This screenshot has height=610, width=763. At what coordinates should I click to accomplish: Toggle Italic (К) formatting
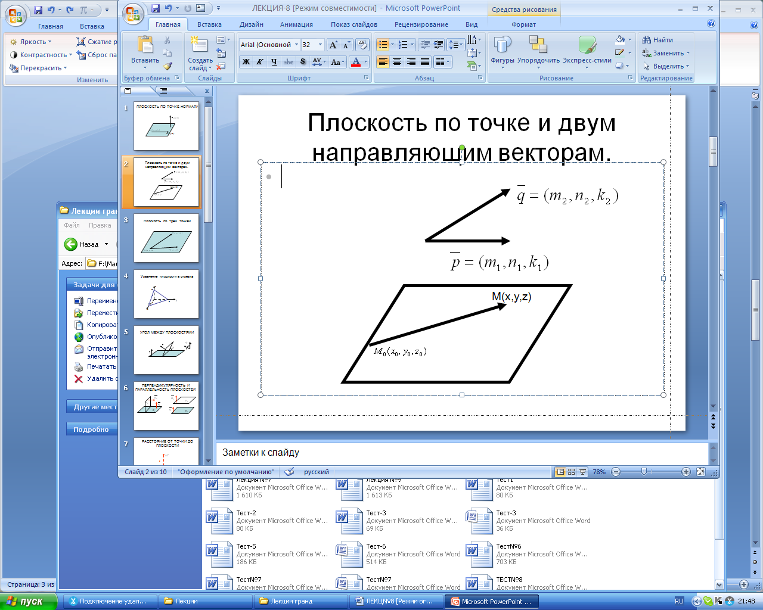[x=260, y=62]
